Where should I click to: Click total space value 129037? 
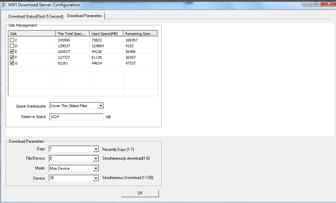pyautogui.click(x=64, y=46)
